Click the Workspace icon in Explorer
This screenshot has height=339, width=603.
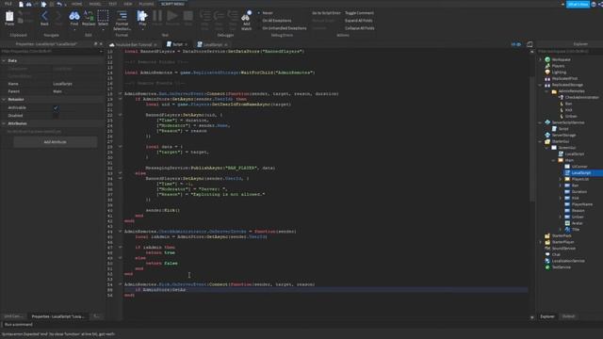click(547, 59)
